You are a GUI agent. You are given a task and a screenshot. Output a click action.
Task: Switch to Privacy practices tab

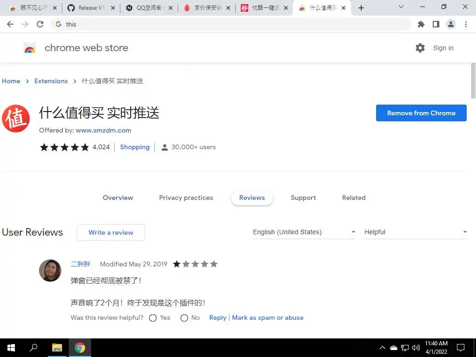pos(186,198)
